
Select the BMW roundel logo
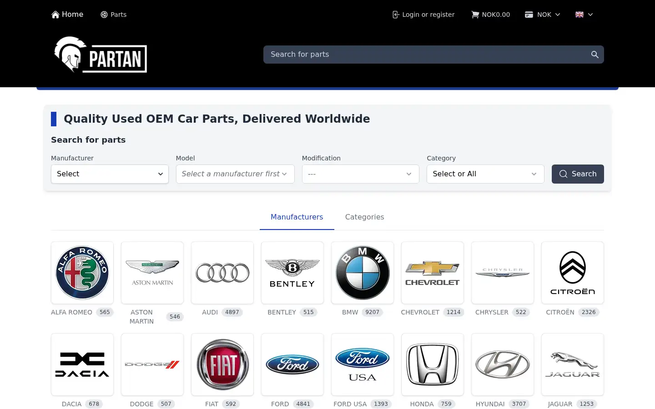tap(363, 273)
